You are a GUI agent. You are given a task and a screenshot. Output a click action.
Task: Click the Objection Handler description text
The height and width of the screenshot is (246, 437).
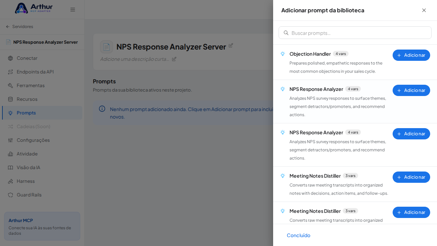[x=336, y=67]
